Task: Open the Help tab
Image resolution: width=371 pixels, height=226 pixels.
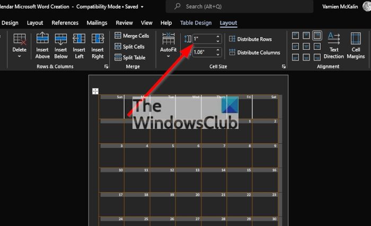Action: 166,23
